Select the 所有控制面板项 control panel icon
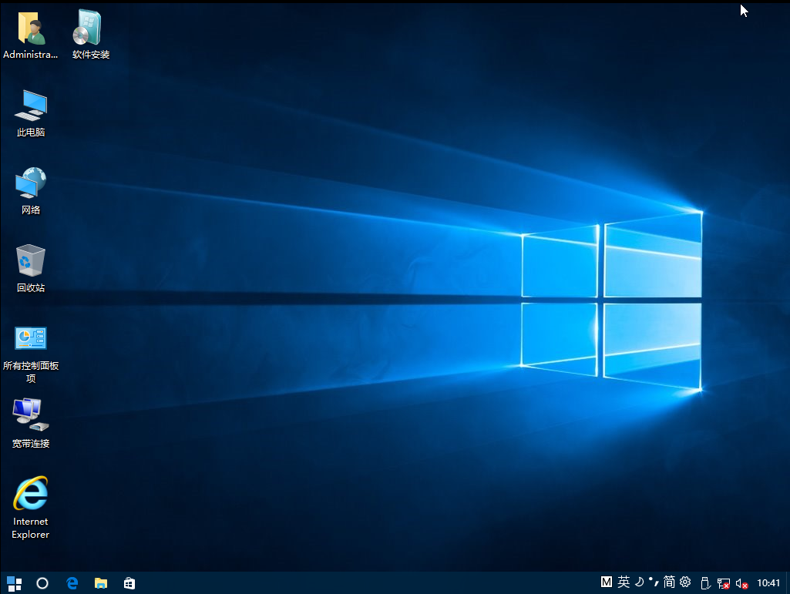The height and width of the screenshot is (594, 790). pyautogui.click(x=31, y=338)
